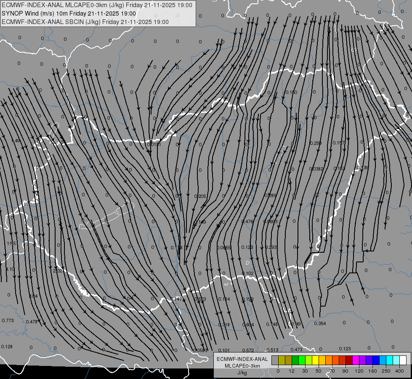Click the map value 0.354
This screenshot has height=379, width=412.
tap(320, 323)
